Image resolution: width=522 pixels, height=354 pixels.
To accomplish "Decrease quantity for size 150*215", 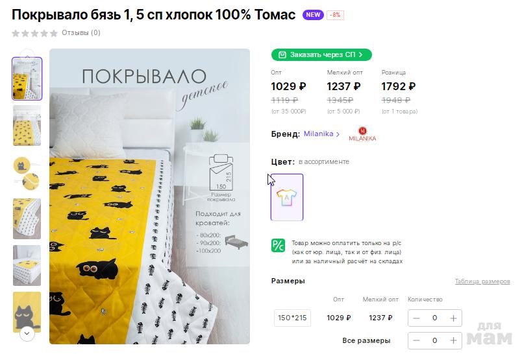I will (x=416, y=318).
